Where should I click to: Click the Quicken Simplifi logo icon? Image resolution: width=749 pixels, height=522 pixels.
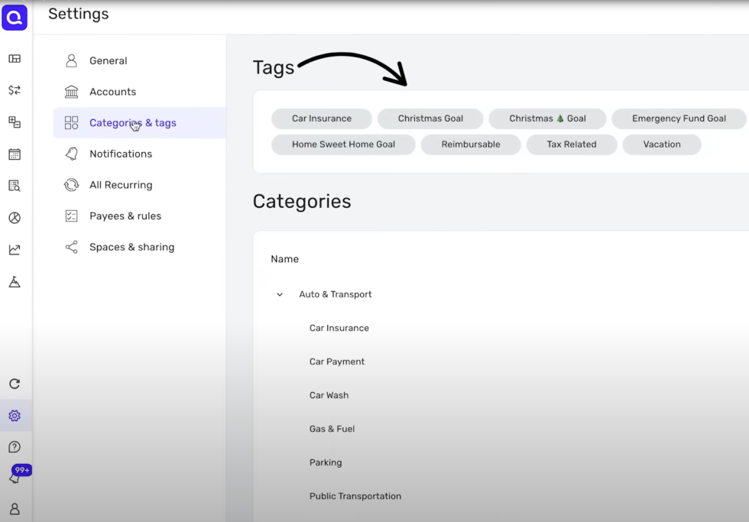pyautogui.click(x=15, y=18)
